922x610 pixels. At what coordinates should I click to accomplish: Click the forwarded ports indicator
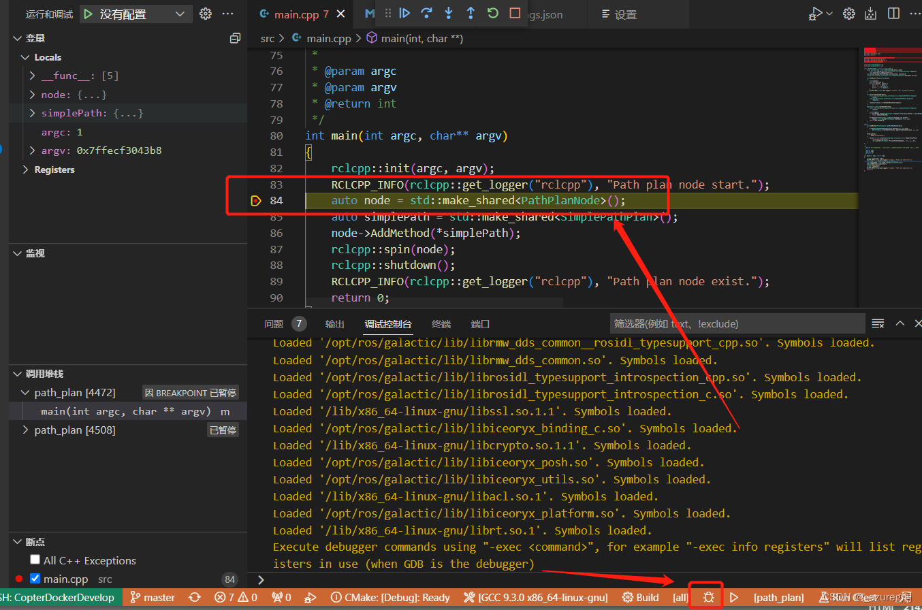click(281, 597)
